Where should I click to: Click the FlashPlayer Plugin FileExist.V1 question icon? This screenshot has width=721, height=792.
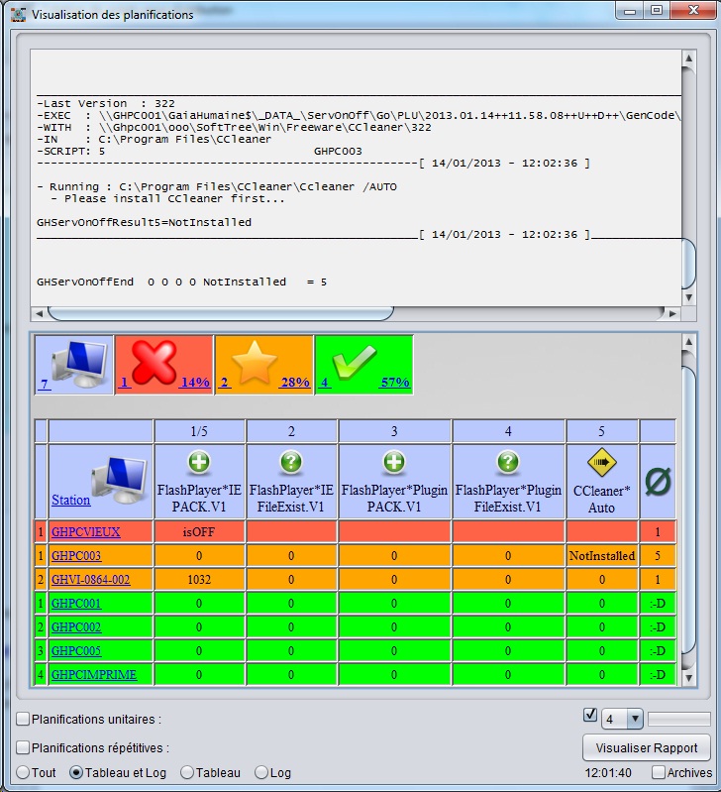click(x=508, y=463)
